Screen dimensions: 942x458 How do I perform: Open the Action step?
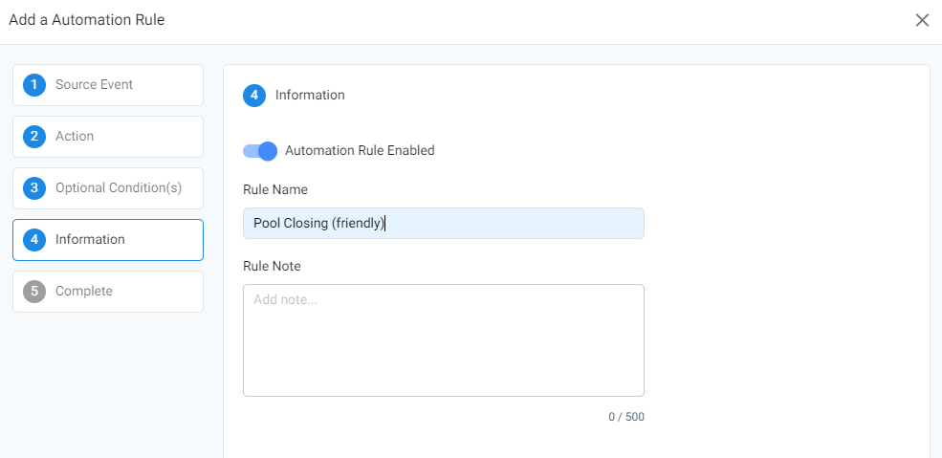[x=108, y=137]
